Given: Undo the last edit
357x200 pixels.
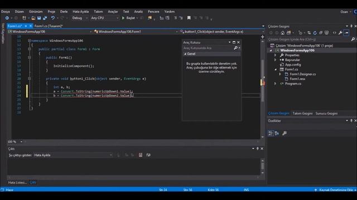Looking at the screenshot, I should 53,18.
